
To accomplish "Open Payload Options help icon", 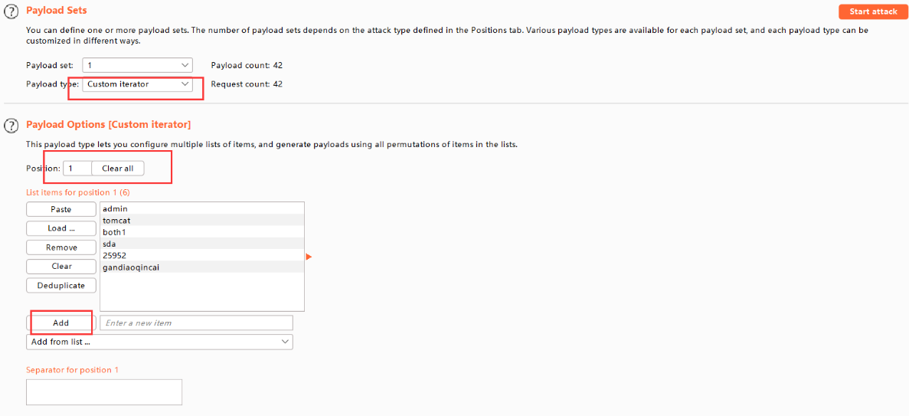I will pos(11,125).
